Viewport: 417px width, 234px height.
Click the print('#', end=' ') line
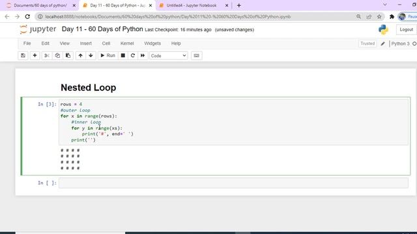click(x=108, y=134)
